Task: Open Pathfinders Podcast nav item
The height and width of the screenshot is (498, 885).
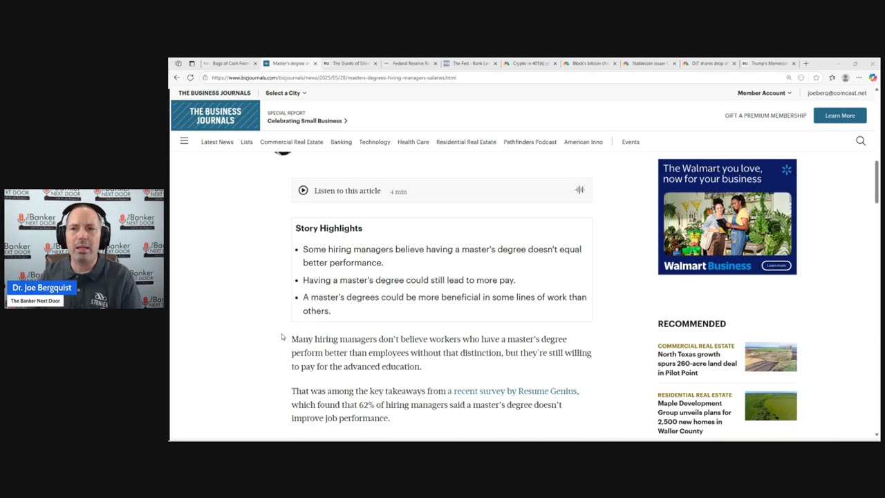Action: pyautogui.click(x=530, y=142)
